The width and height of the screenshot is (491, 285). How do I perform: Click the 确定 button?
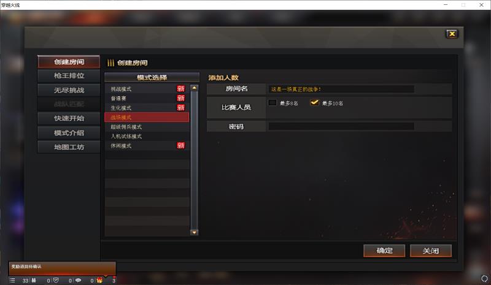pos(384,251)
